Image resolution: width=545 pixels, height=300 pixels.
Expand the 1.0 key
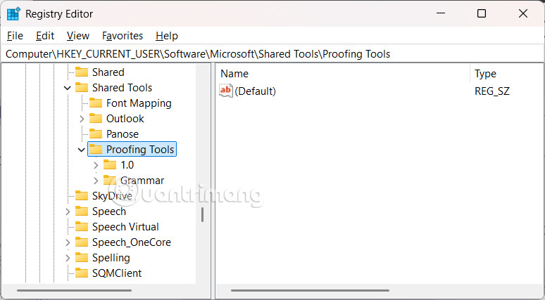pos(96,165)
